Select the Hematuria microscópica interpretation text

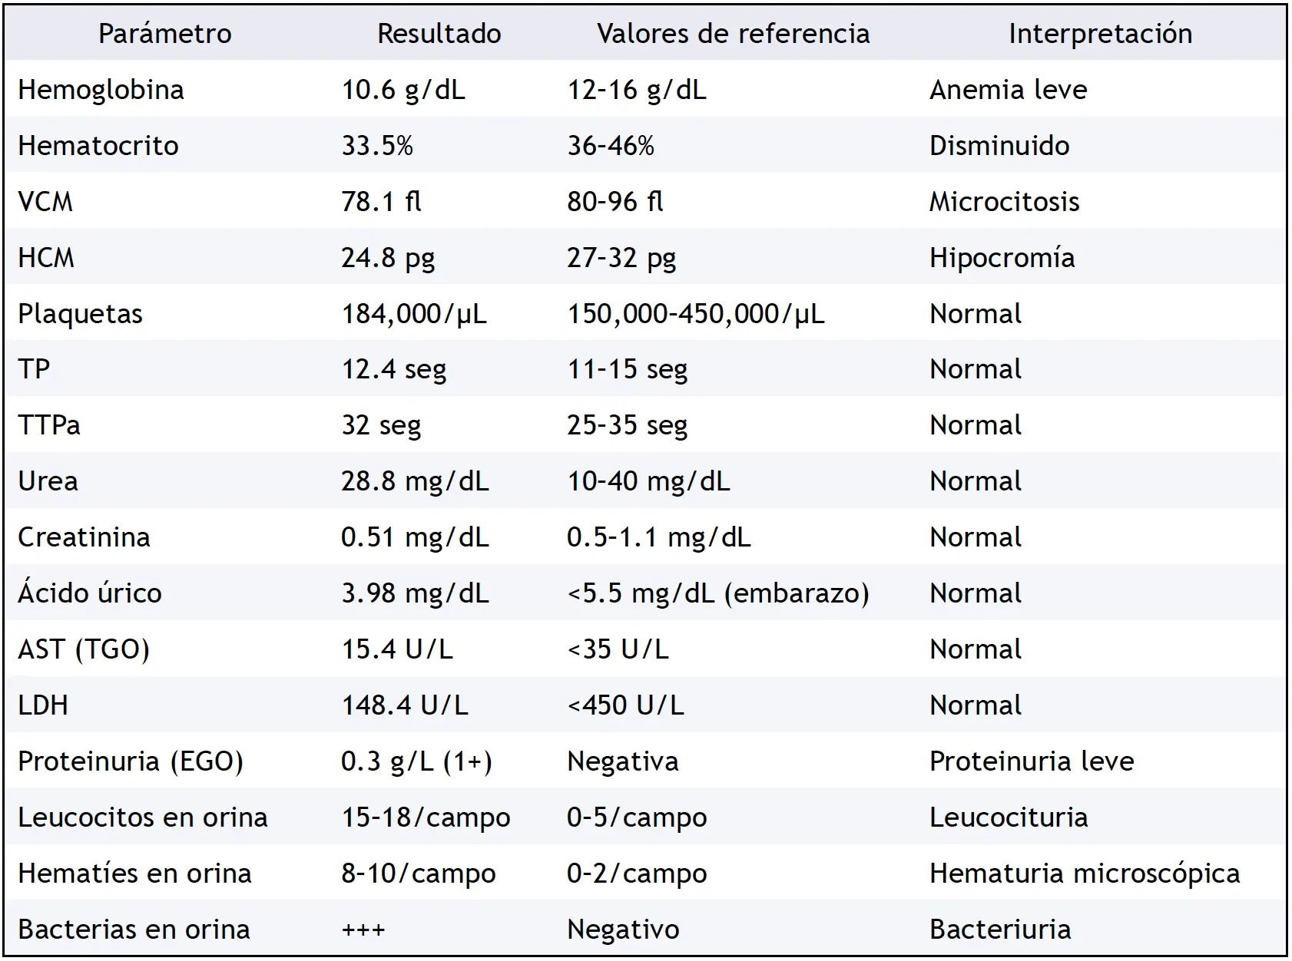click(x=1084, y=873)
